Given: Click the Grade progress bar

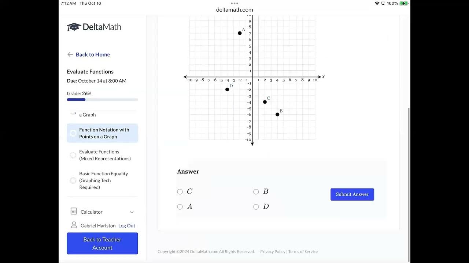Looking at the screenshot, I should pyautogui.click(x=102, y=100).
